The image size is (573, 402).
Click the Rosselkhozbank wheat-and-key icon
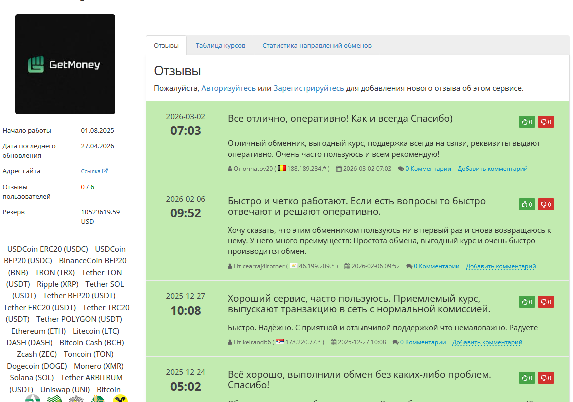pyautogui.click(x=98, y=399)
